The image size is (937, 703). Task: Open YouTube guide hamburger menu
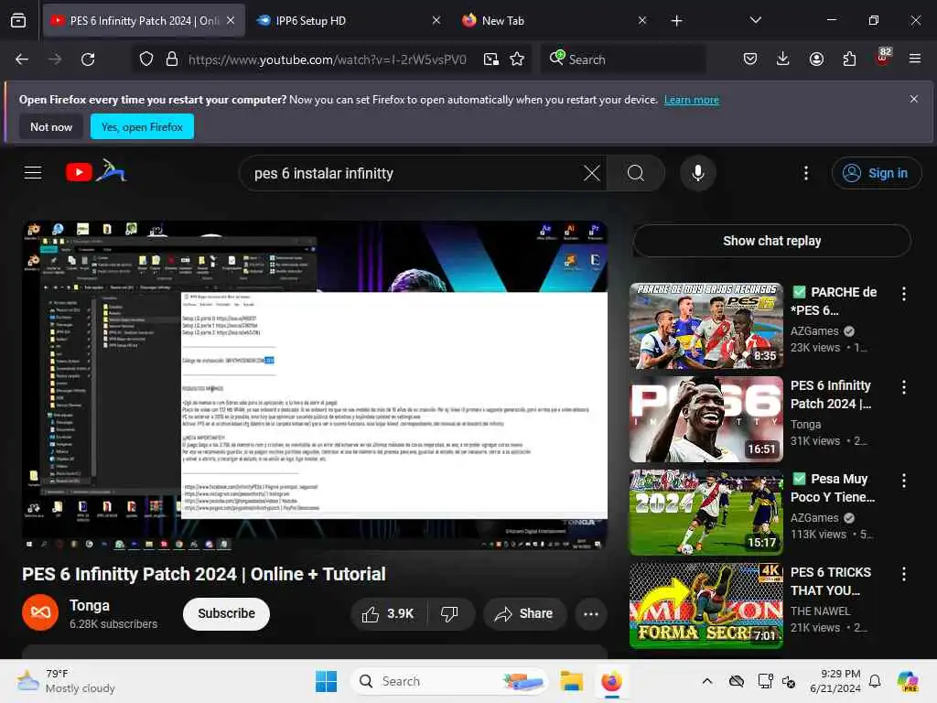[x=33, y=173]
